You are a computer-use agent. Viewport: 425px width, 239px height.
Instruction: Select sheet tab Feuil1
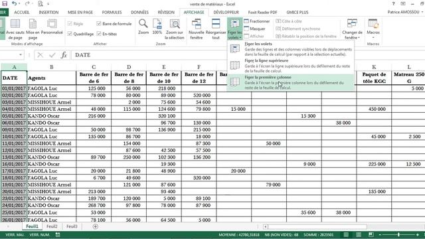coord(32,226)
